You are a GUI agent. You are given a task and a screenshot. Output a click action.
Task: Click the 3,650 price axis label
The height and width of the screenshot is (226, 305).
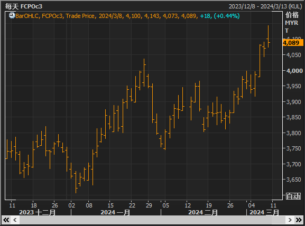pyautogui.click(x=294, y=180)
